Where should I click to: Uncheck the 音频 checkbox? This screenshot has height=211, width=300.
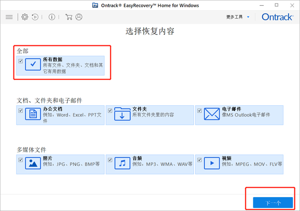click(x=110, y=160)
